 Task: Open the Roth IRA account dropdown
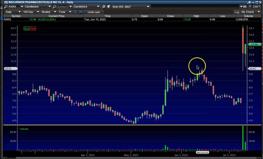tap(131, 7)
